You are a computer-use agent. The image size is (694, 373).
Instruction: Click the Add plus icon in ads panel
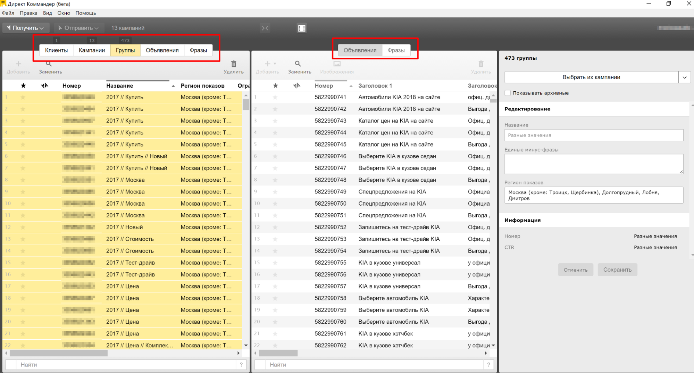coord(267,64)
